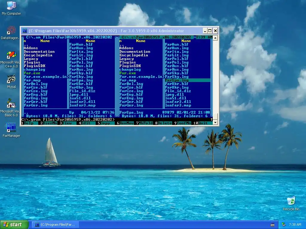Select FarGer.hlf in left panel

pyautogui.click(x=36, y=102)
